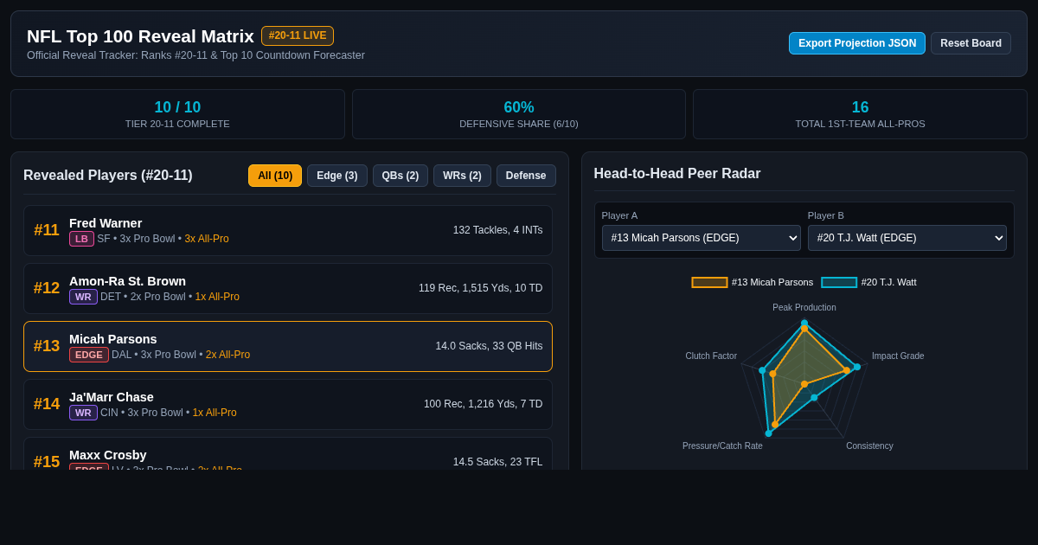Click the 'Peak Production' radar axis label
1038x545 pixels.
pyautogui.click(x=804, y=307)
